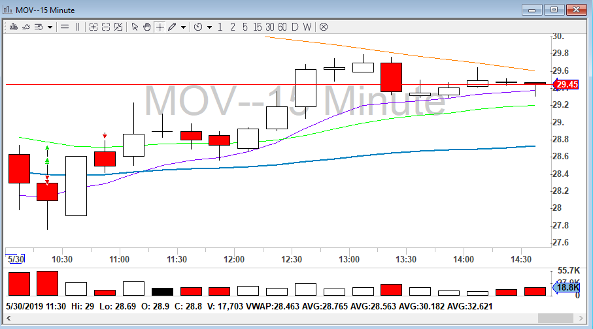Viewport: 593px width, 329px height.
Task: Select the pencil drawing tool
Action: (x=172, y=27)
